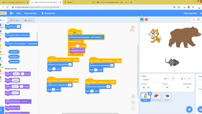Open влево-вправо dropdown in workspace rotation block
The image size is (202, 114).
coord(97,37)
